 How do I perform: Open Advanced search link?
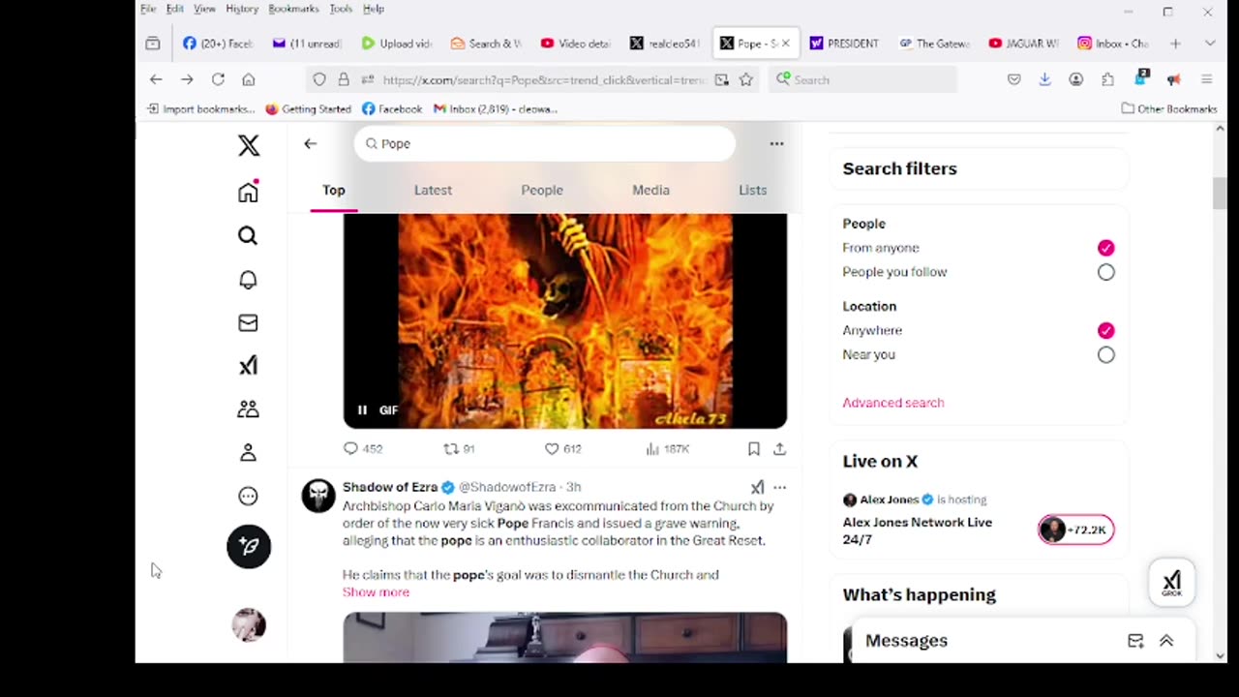pyautogui.click(x=892, y=403)
